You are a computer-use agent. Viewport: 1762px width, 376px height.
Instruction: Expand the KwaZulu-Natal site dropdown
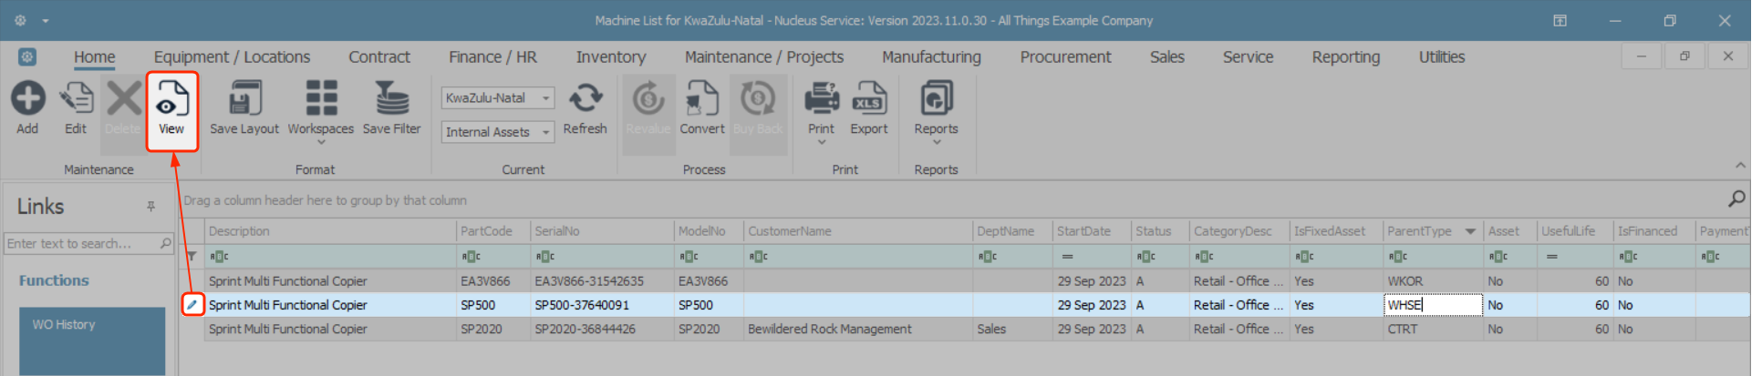(545, 98)
